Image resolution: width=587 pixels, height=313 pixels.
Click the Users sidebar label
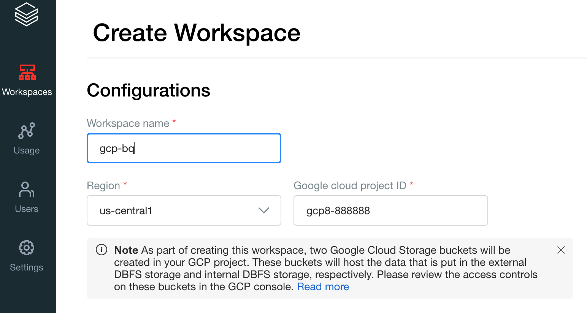[x=27, y=209]
